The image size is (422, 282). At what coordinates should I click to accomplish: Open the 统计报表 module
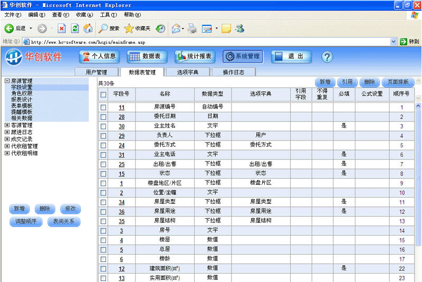194,57
